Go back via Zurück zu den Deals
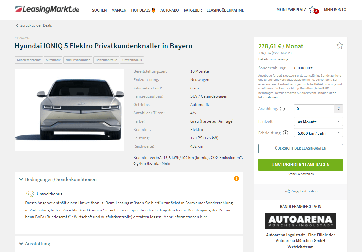The width and height of the screenshot is (362, 252). [x=34, y=25]
